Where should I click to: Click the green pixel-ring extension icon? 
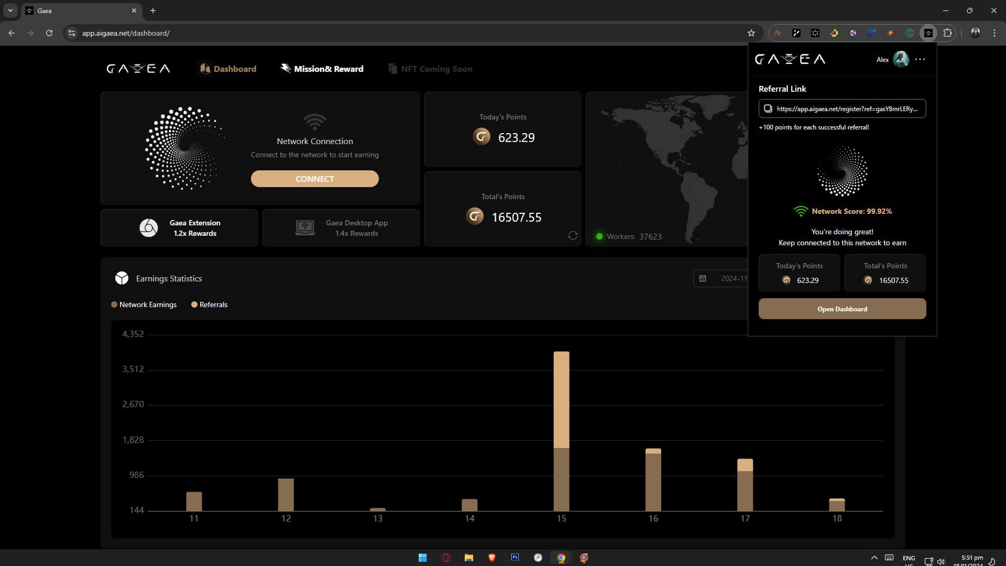coord(834,33)
